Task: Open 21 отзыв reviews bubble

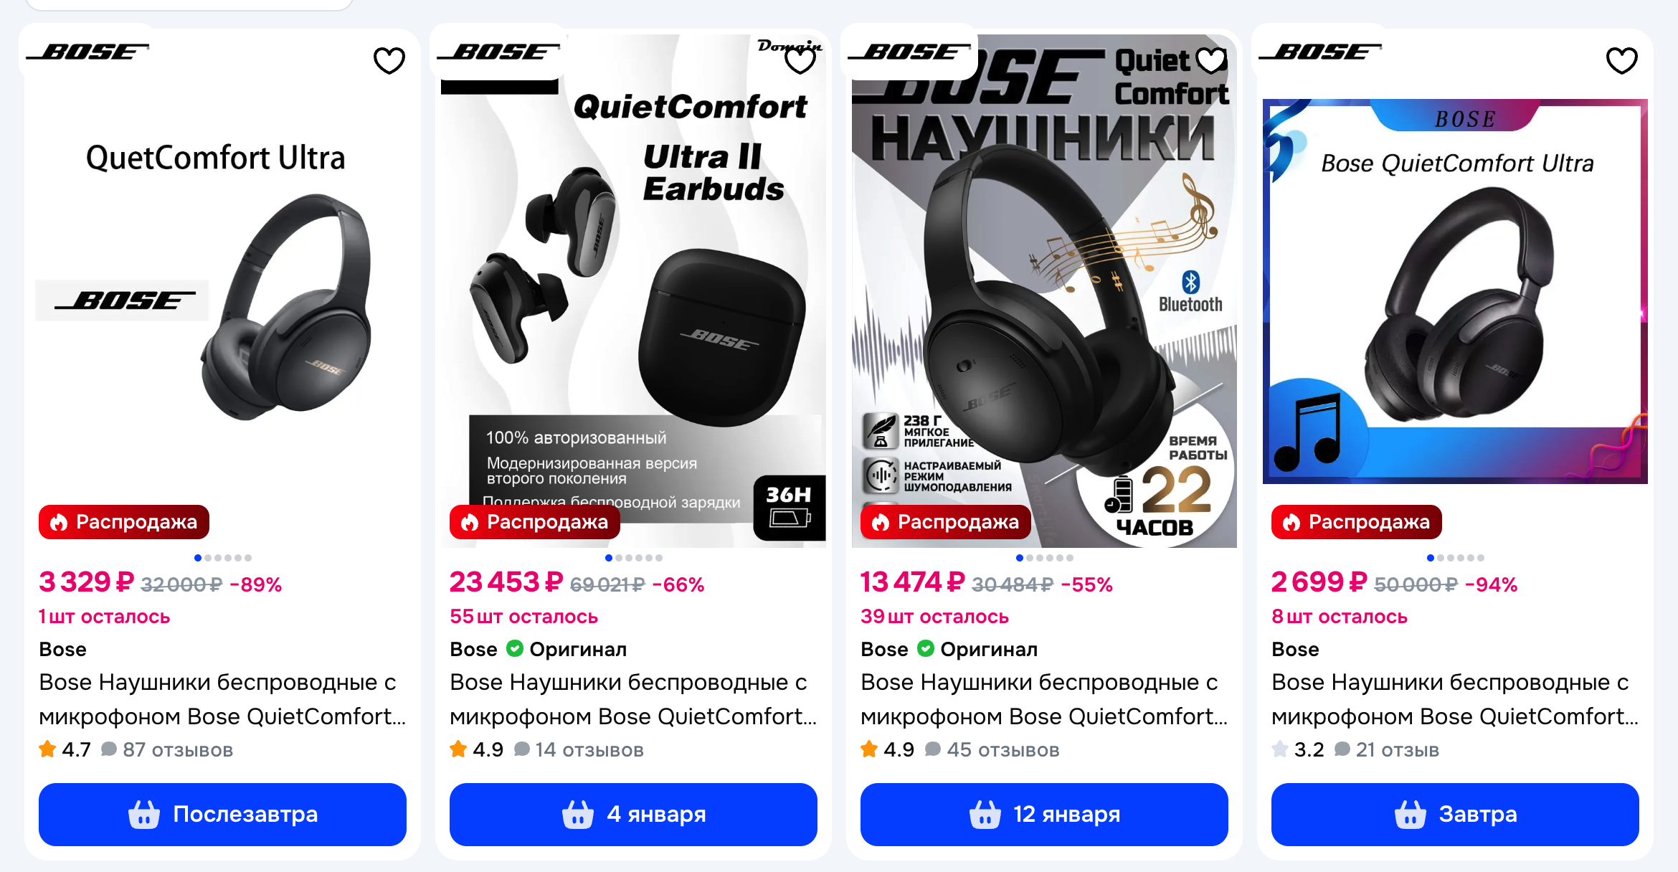Action: click(x=1386, y=749)
